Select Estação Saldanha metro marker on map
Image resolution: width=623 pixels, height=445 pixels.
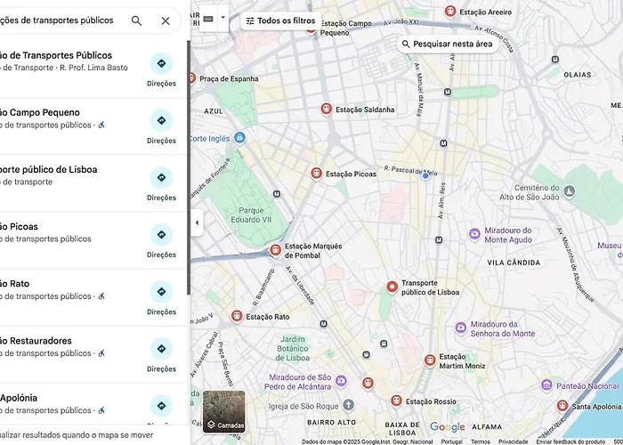coord(327,109)
